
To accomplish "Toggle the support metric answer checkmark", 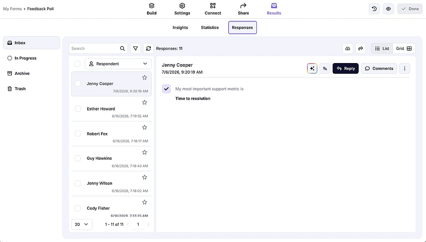I will pos(166,89).
